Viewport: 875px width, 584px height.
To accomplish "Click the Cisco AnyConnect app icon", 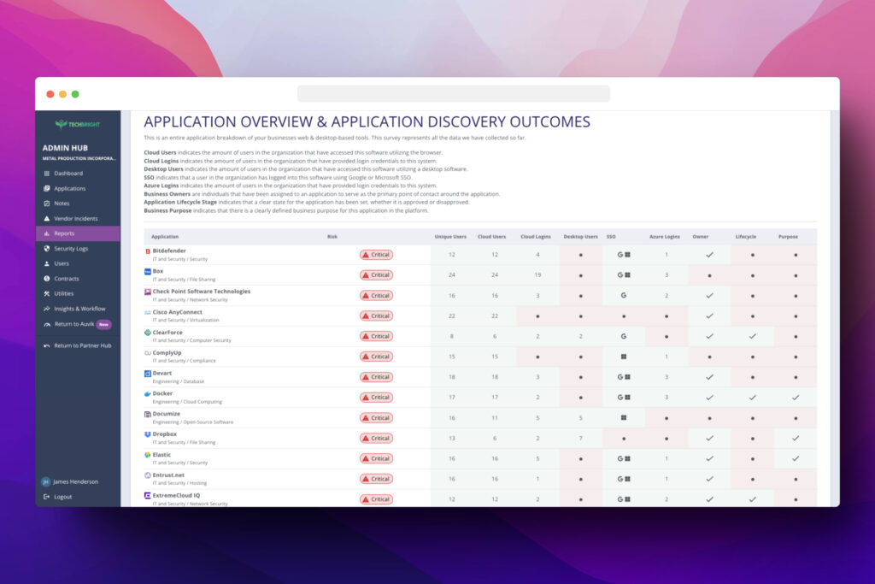I will (x=147, y=313).
